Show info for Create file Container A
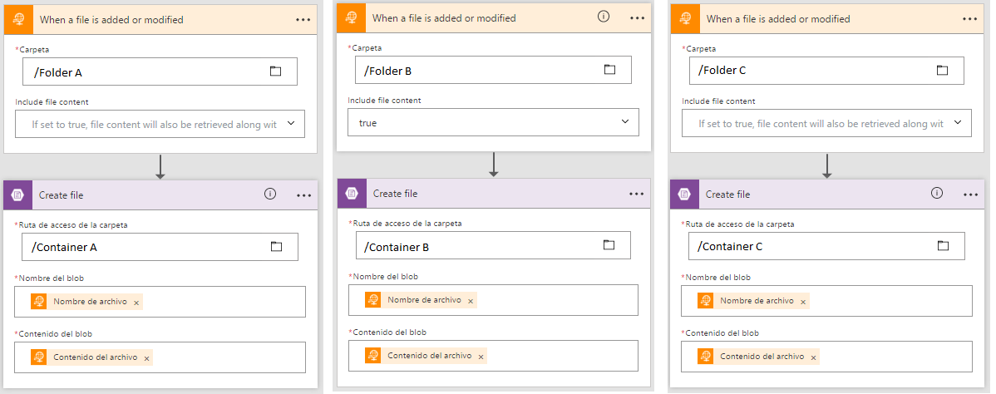This screenshot has width=996, height=394. pos(270,195)
